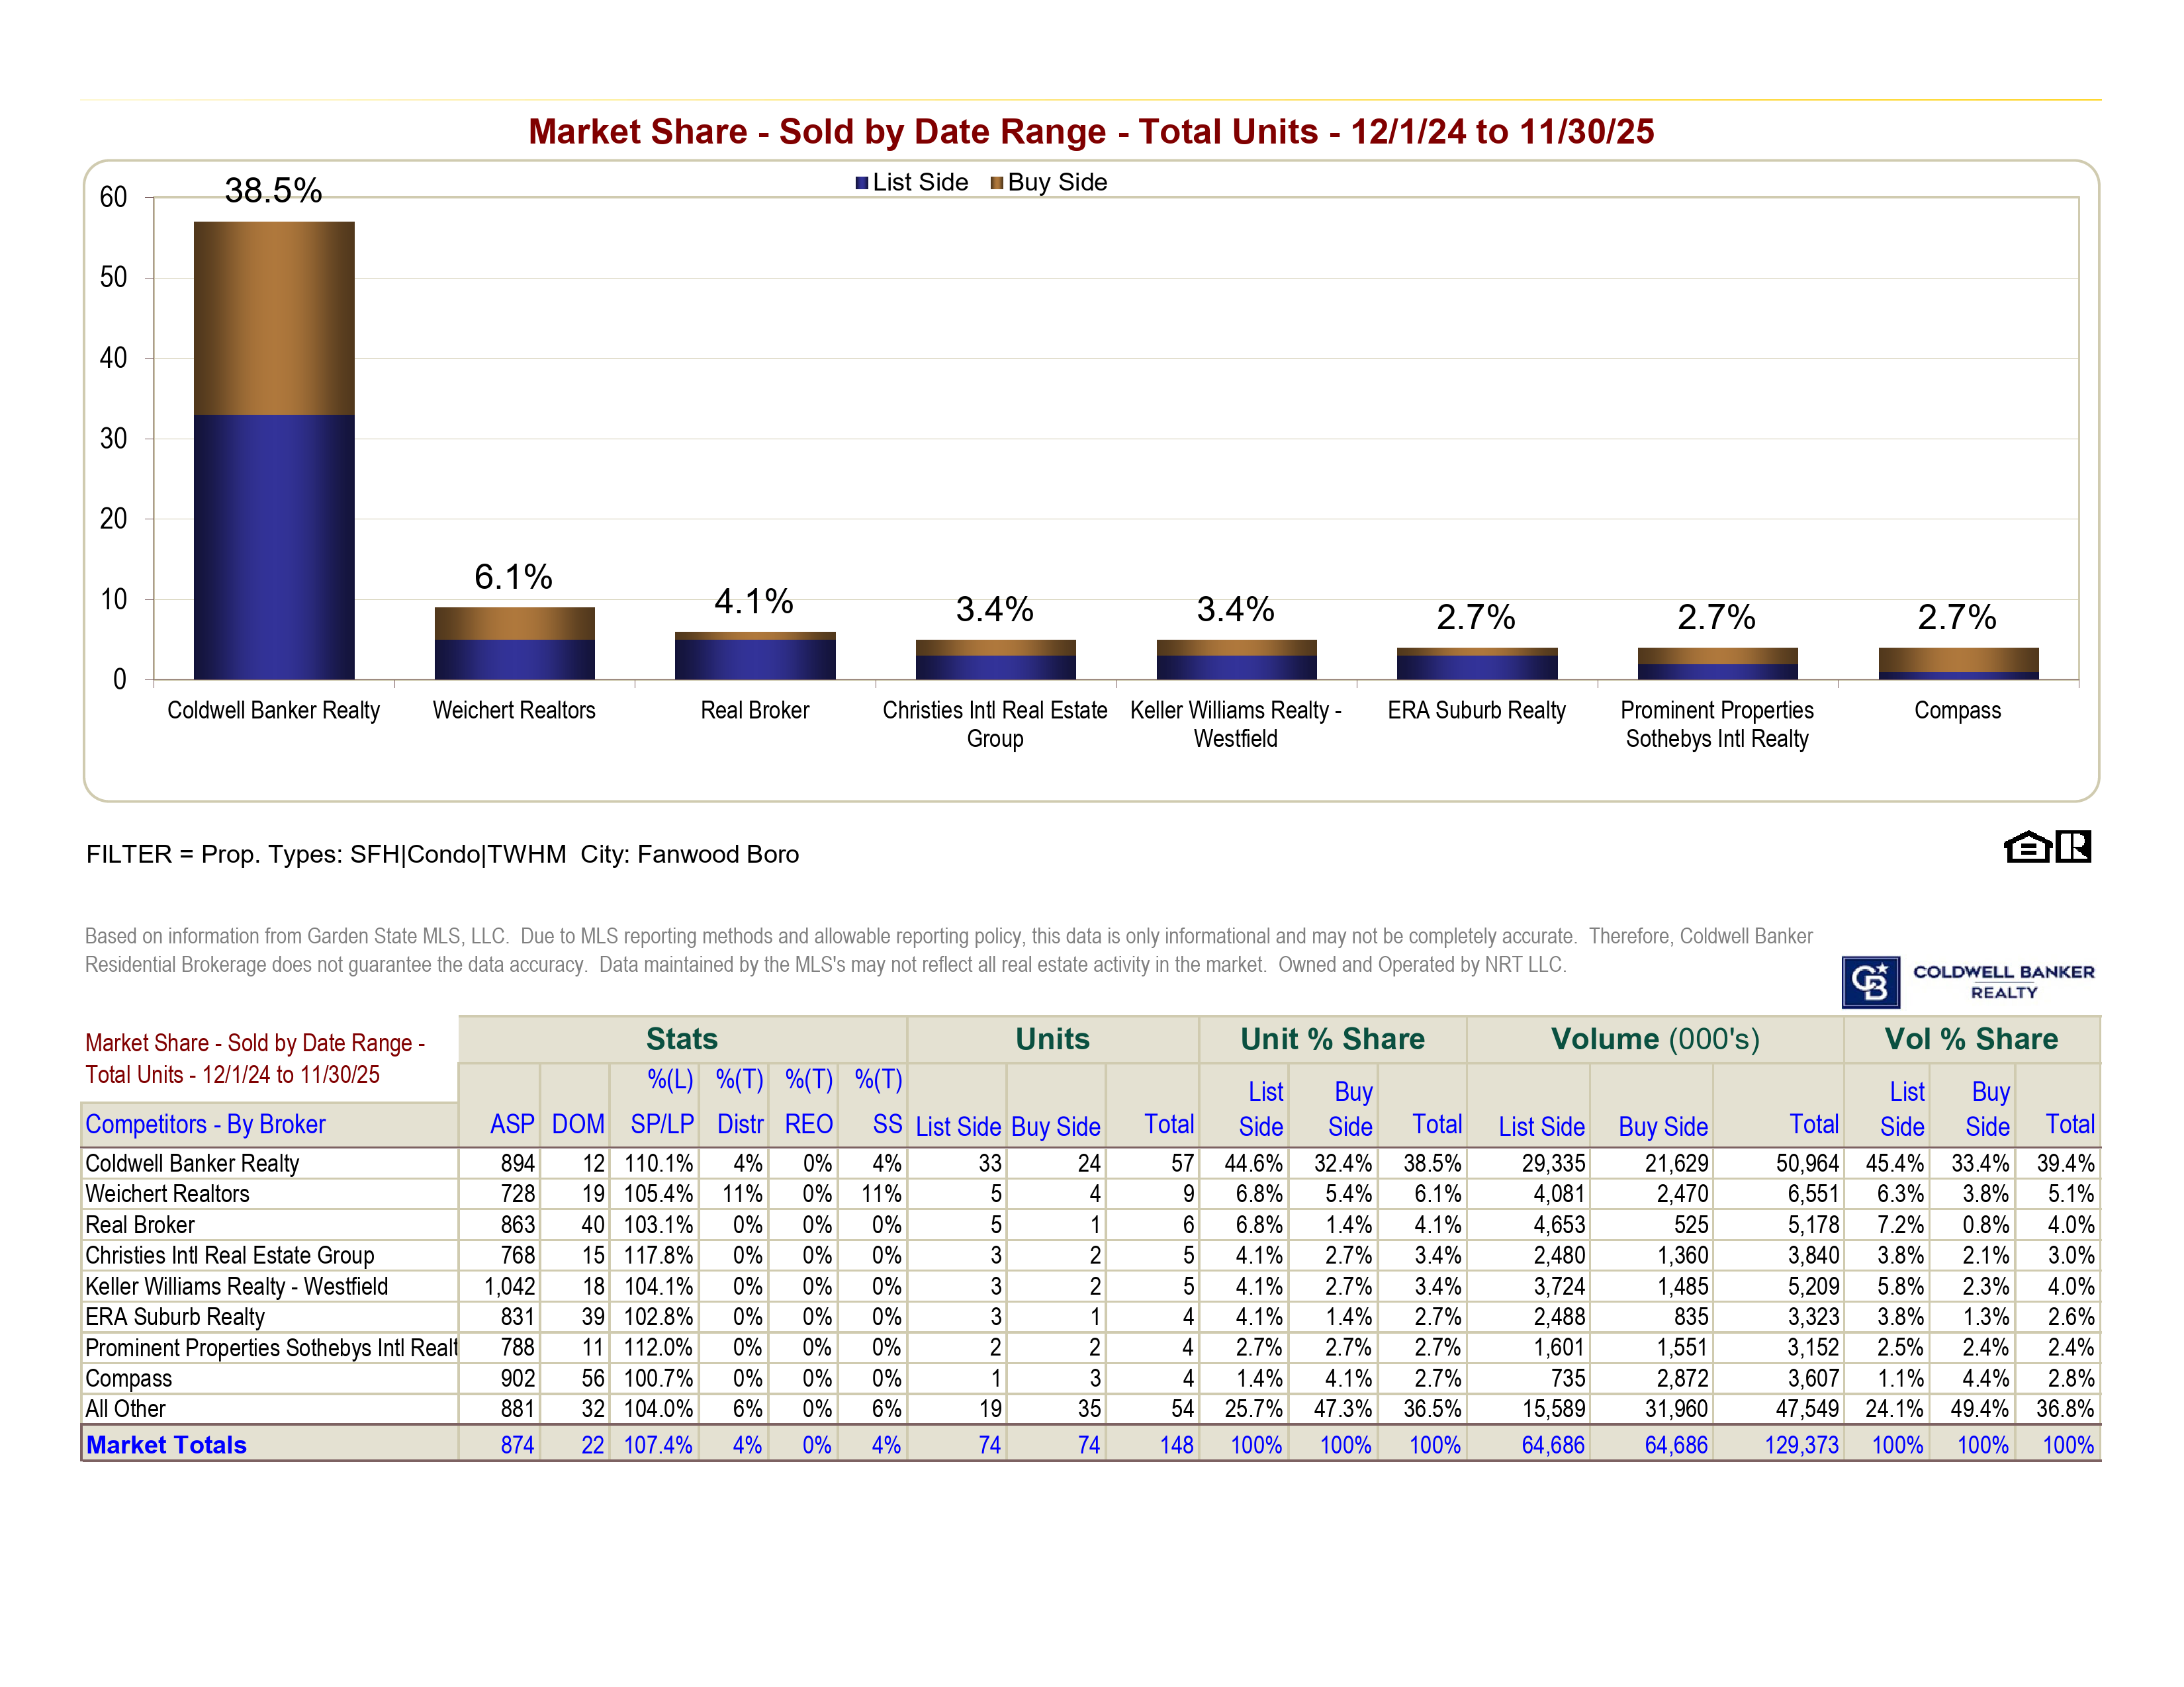
Task: Click the ASP column header
Action: tap(512, 1124)
